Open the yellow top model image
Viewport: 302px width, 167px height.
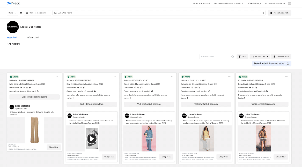206,138
